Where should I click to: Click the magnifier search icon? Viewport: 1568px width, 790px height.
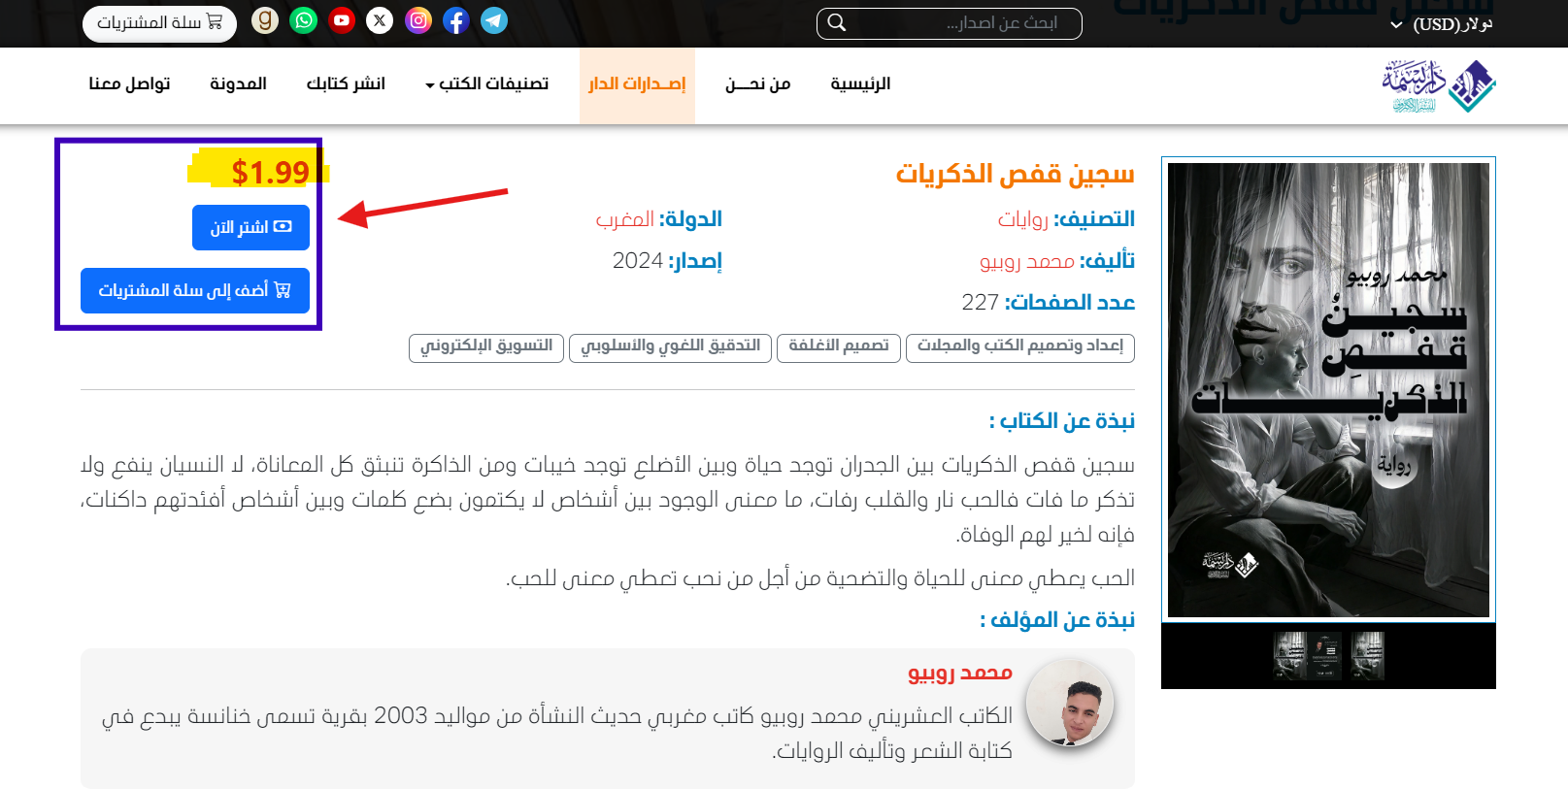pyautogui.click(x=837, y=23)
